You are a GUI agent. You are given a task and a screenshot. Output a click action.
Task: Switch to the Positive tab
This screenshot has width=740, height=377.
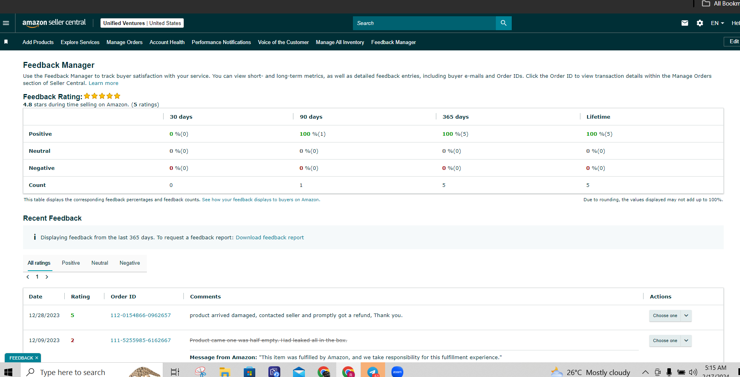[71, 263]
